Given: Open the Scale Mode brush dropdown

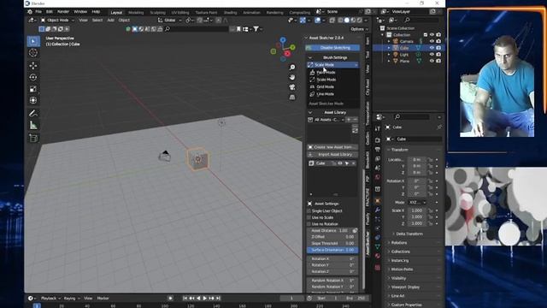Looking at the screenshot, I should (x=332, y=65).
